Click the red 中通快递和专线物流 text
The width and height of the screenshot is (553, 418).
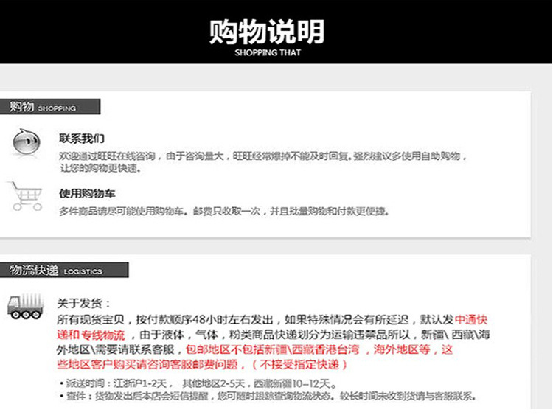click(x=272, y=327)
